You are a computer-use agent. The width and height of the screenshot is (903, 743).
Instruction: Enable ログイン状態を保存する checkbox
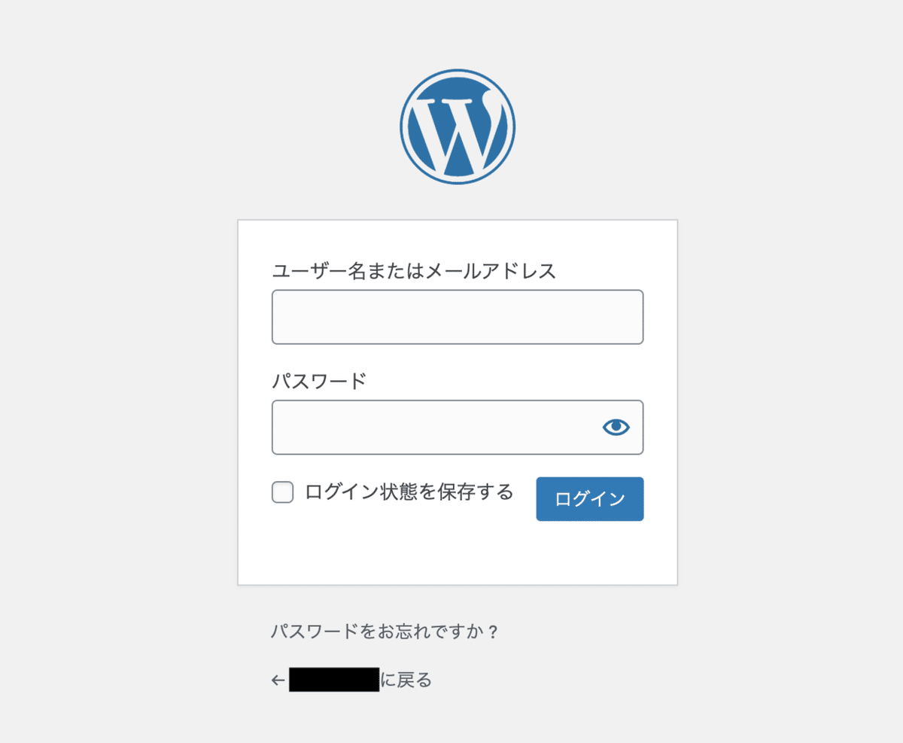282,492
